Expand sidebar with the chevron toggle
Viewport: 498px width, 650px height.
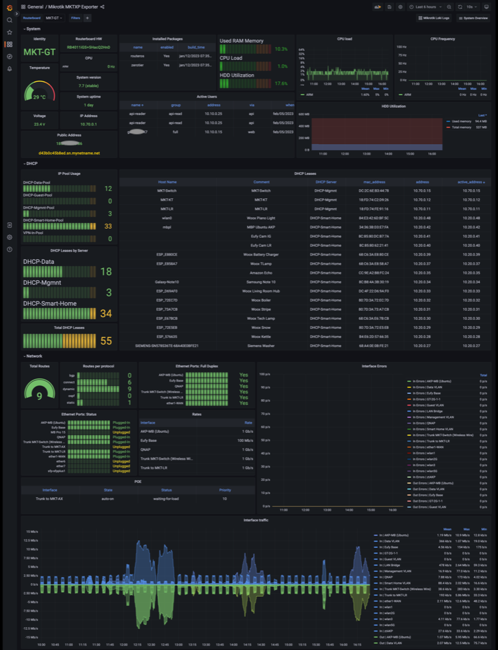(x=17, y=14)
